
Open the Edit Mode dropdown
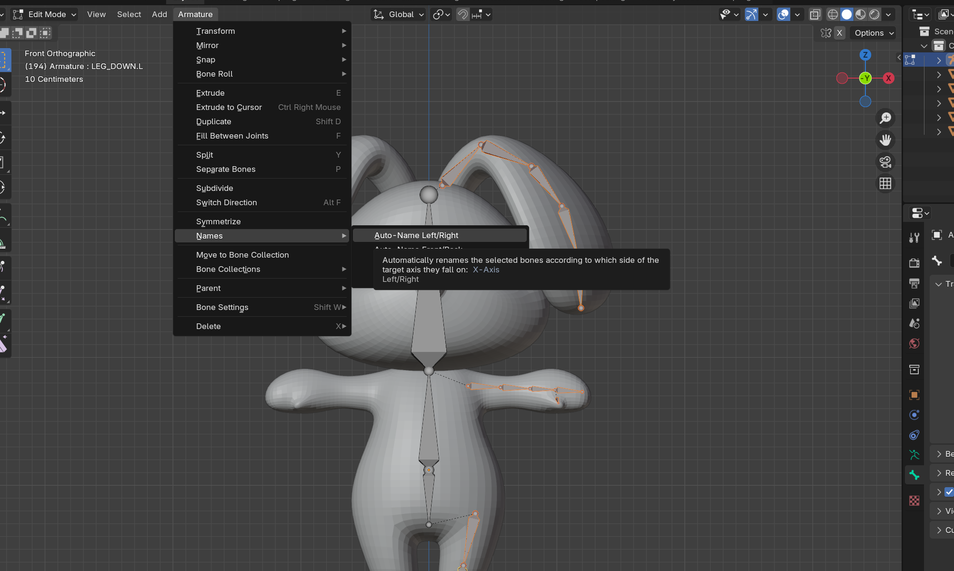click(45, 14)
